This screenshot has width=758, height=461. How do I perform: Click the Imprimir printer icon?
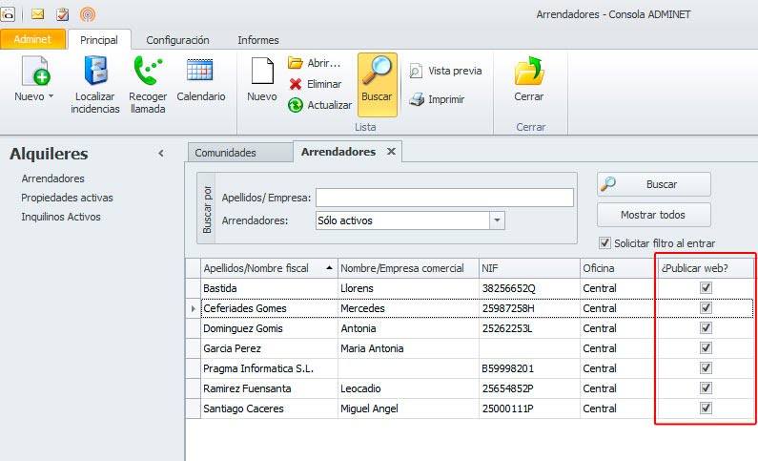417,99
